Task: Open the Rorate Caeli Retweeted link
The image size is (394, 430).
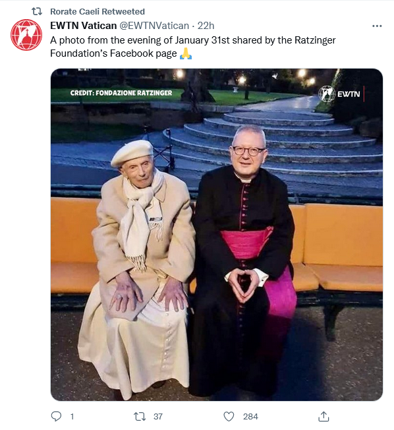Action: (98, 11)
